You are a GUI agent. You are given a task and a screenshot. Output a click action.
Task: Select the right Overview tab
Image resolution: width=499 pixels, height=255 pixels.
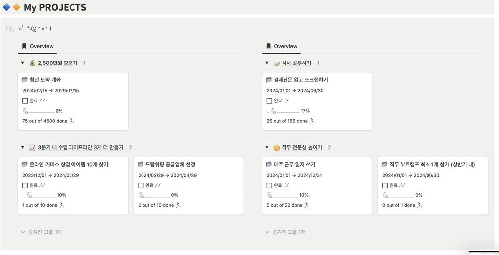[282, 46]
